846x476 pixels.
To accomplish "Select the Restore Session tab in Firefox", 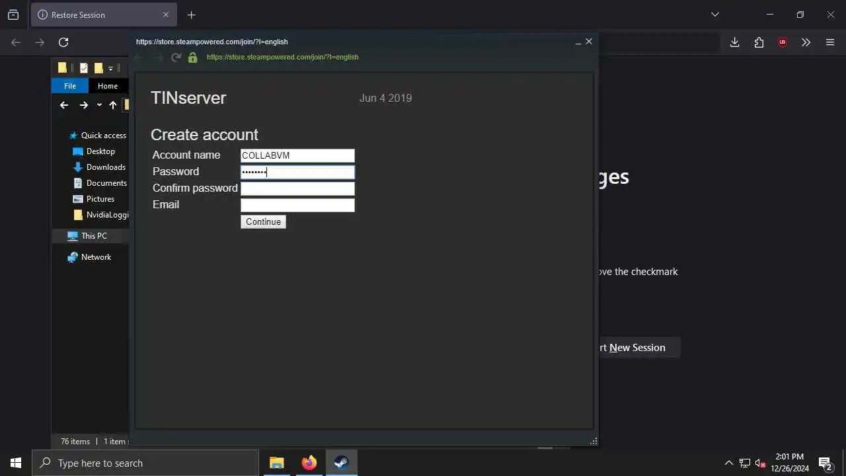I will click(103, 15).
